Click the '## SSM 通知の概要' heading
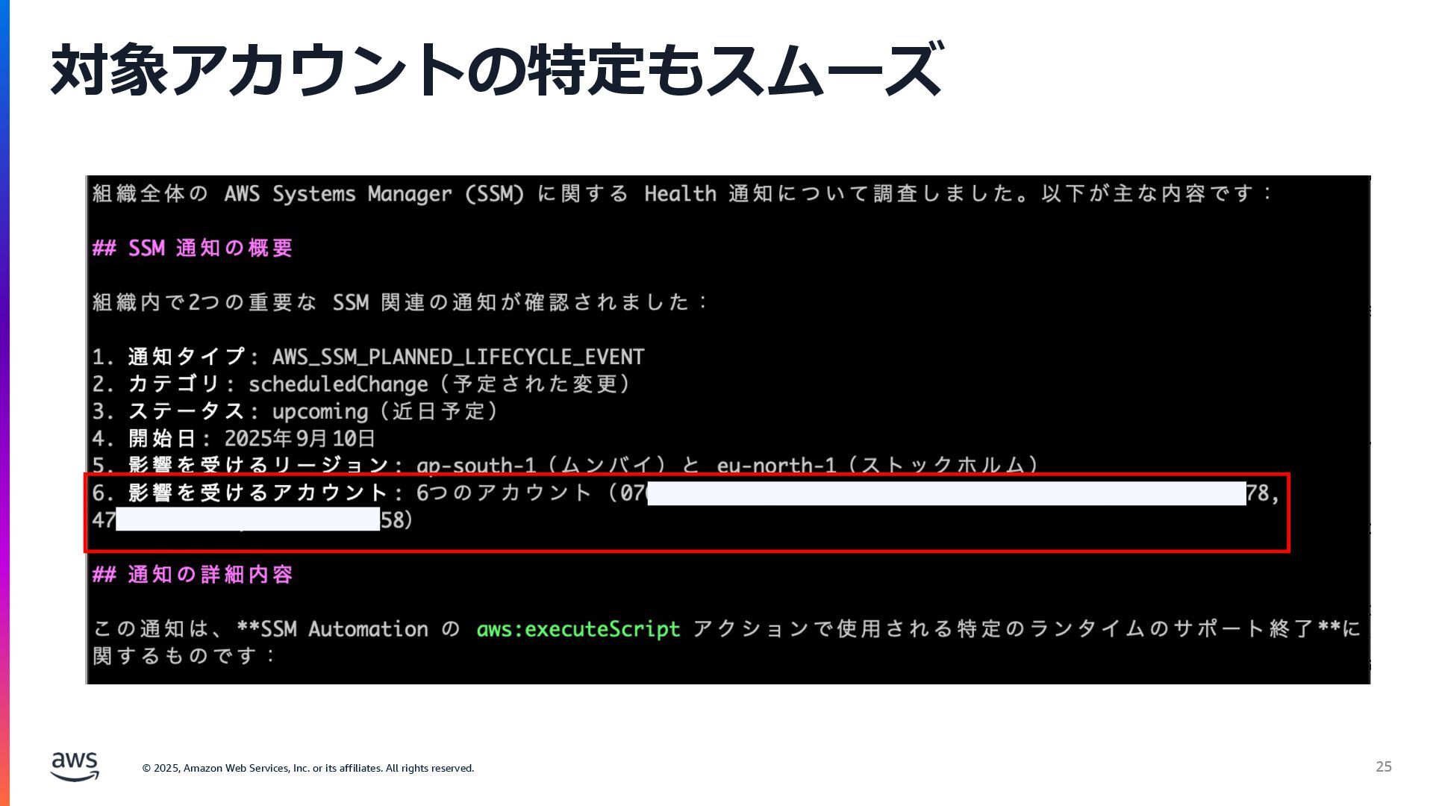 [193, 248]
